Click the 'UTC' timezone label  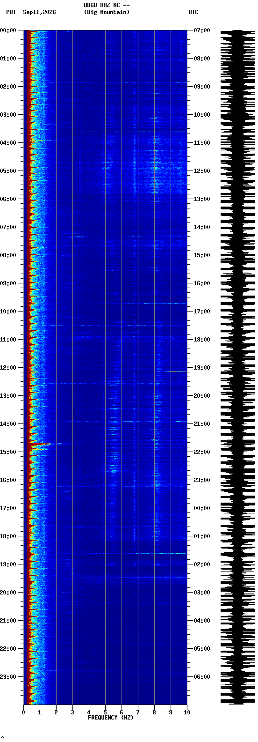[193, 12]
